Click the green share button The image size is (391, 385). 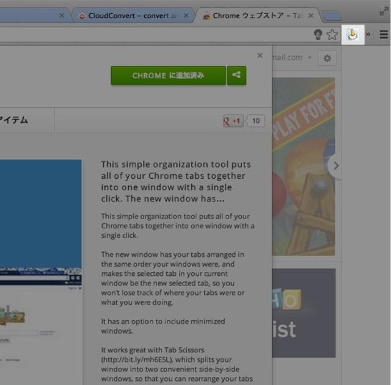[x=236, y=76]
